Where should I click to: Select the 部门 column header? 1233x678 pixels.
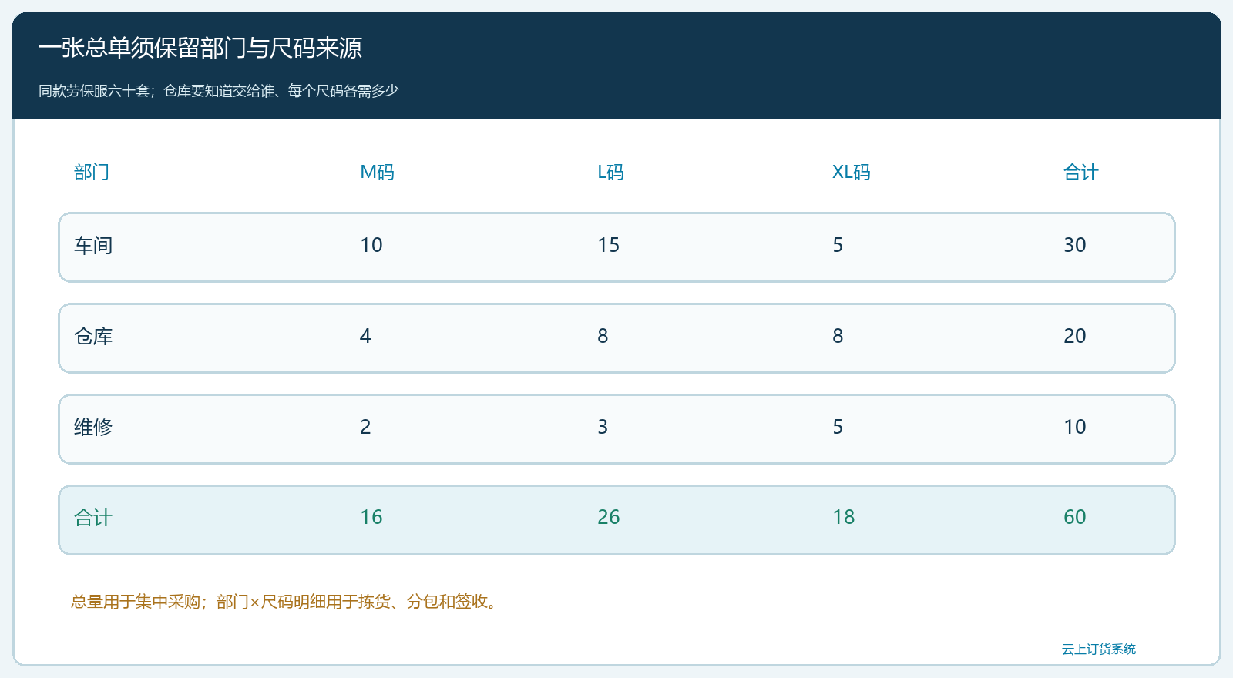pyautogui.click(x=92, y=172)
